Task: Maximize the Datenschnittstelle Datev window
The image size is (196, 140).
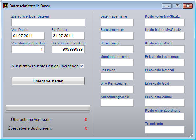Action: click(x=177, y=6)
